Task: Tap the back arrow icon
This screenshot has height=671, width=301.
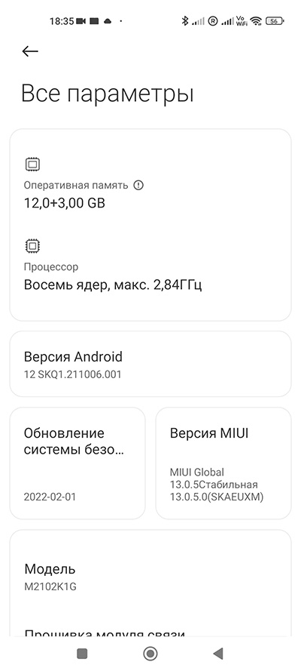Action: click(x=30, y=51)
